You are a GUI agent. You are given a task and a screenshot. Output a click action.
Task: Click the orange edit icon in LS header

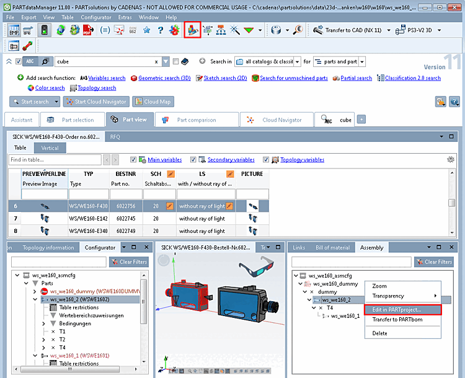230,174
